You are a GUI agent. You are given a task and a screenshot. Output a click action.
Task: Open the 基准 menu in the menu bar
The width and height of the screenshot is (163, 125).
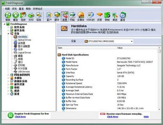[21, 9]
